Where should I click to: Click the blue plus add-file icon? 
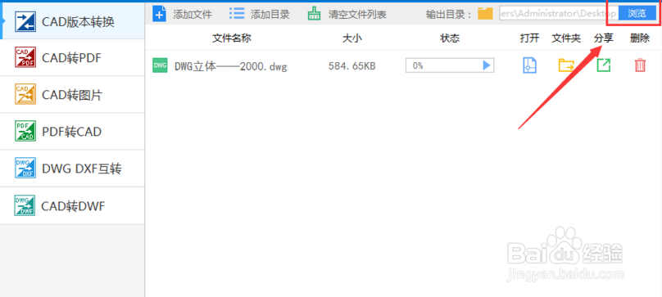coord(159,14)
